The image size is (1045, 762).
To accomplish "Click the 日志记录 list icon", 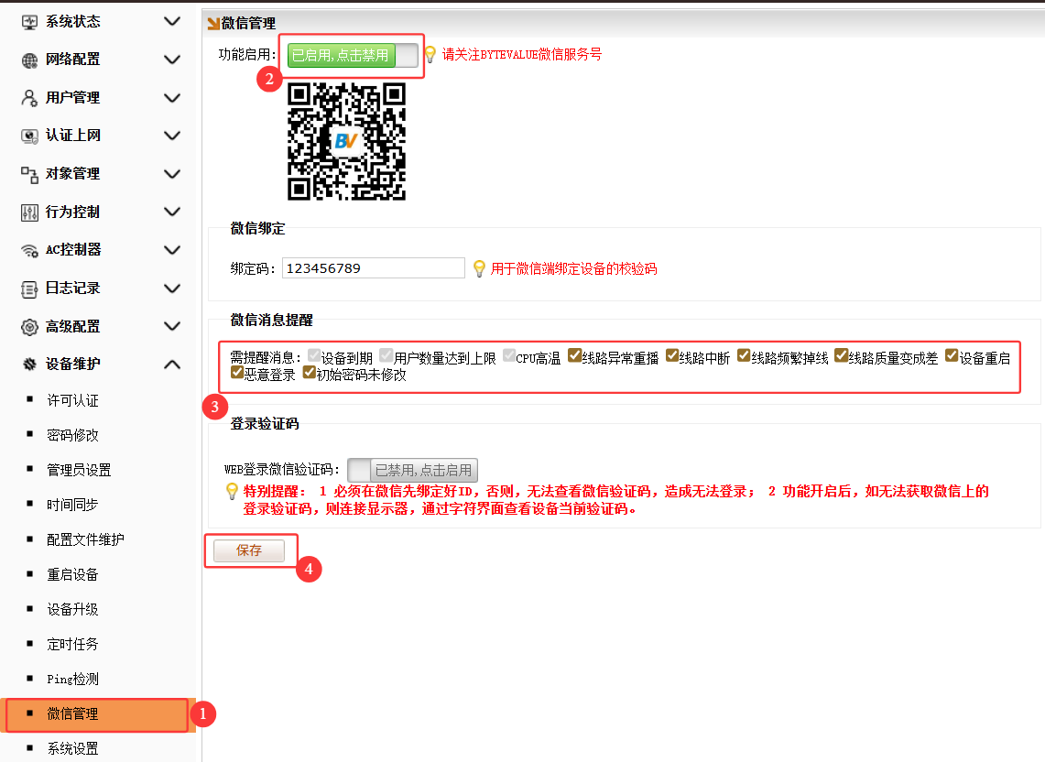I will pos(29,288).
